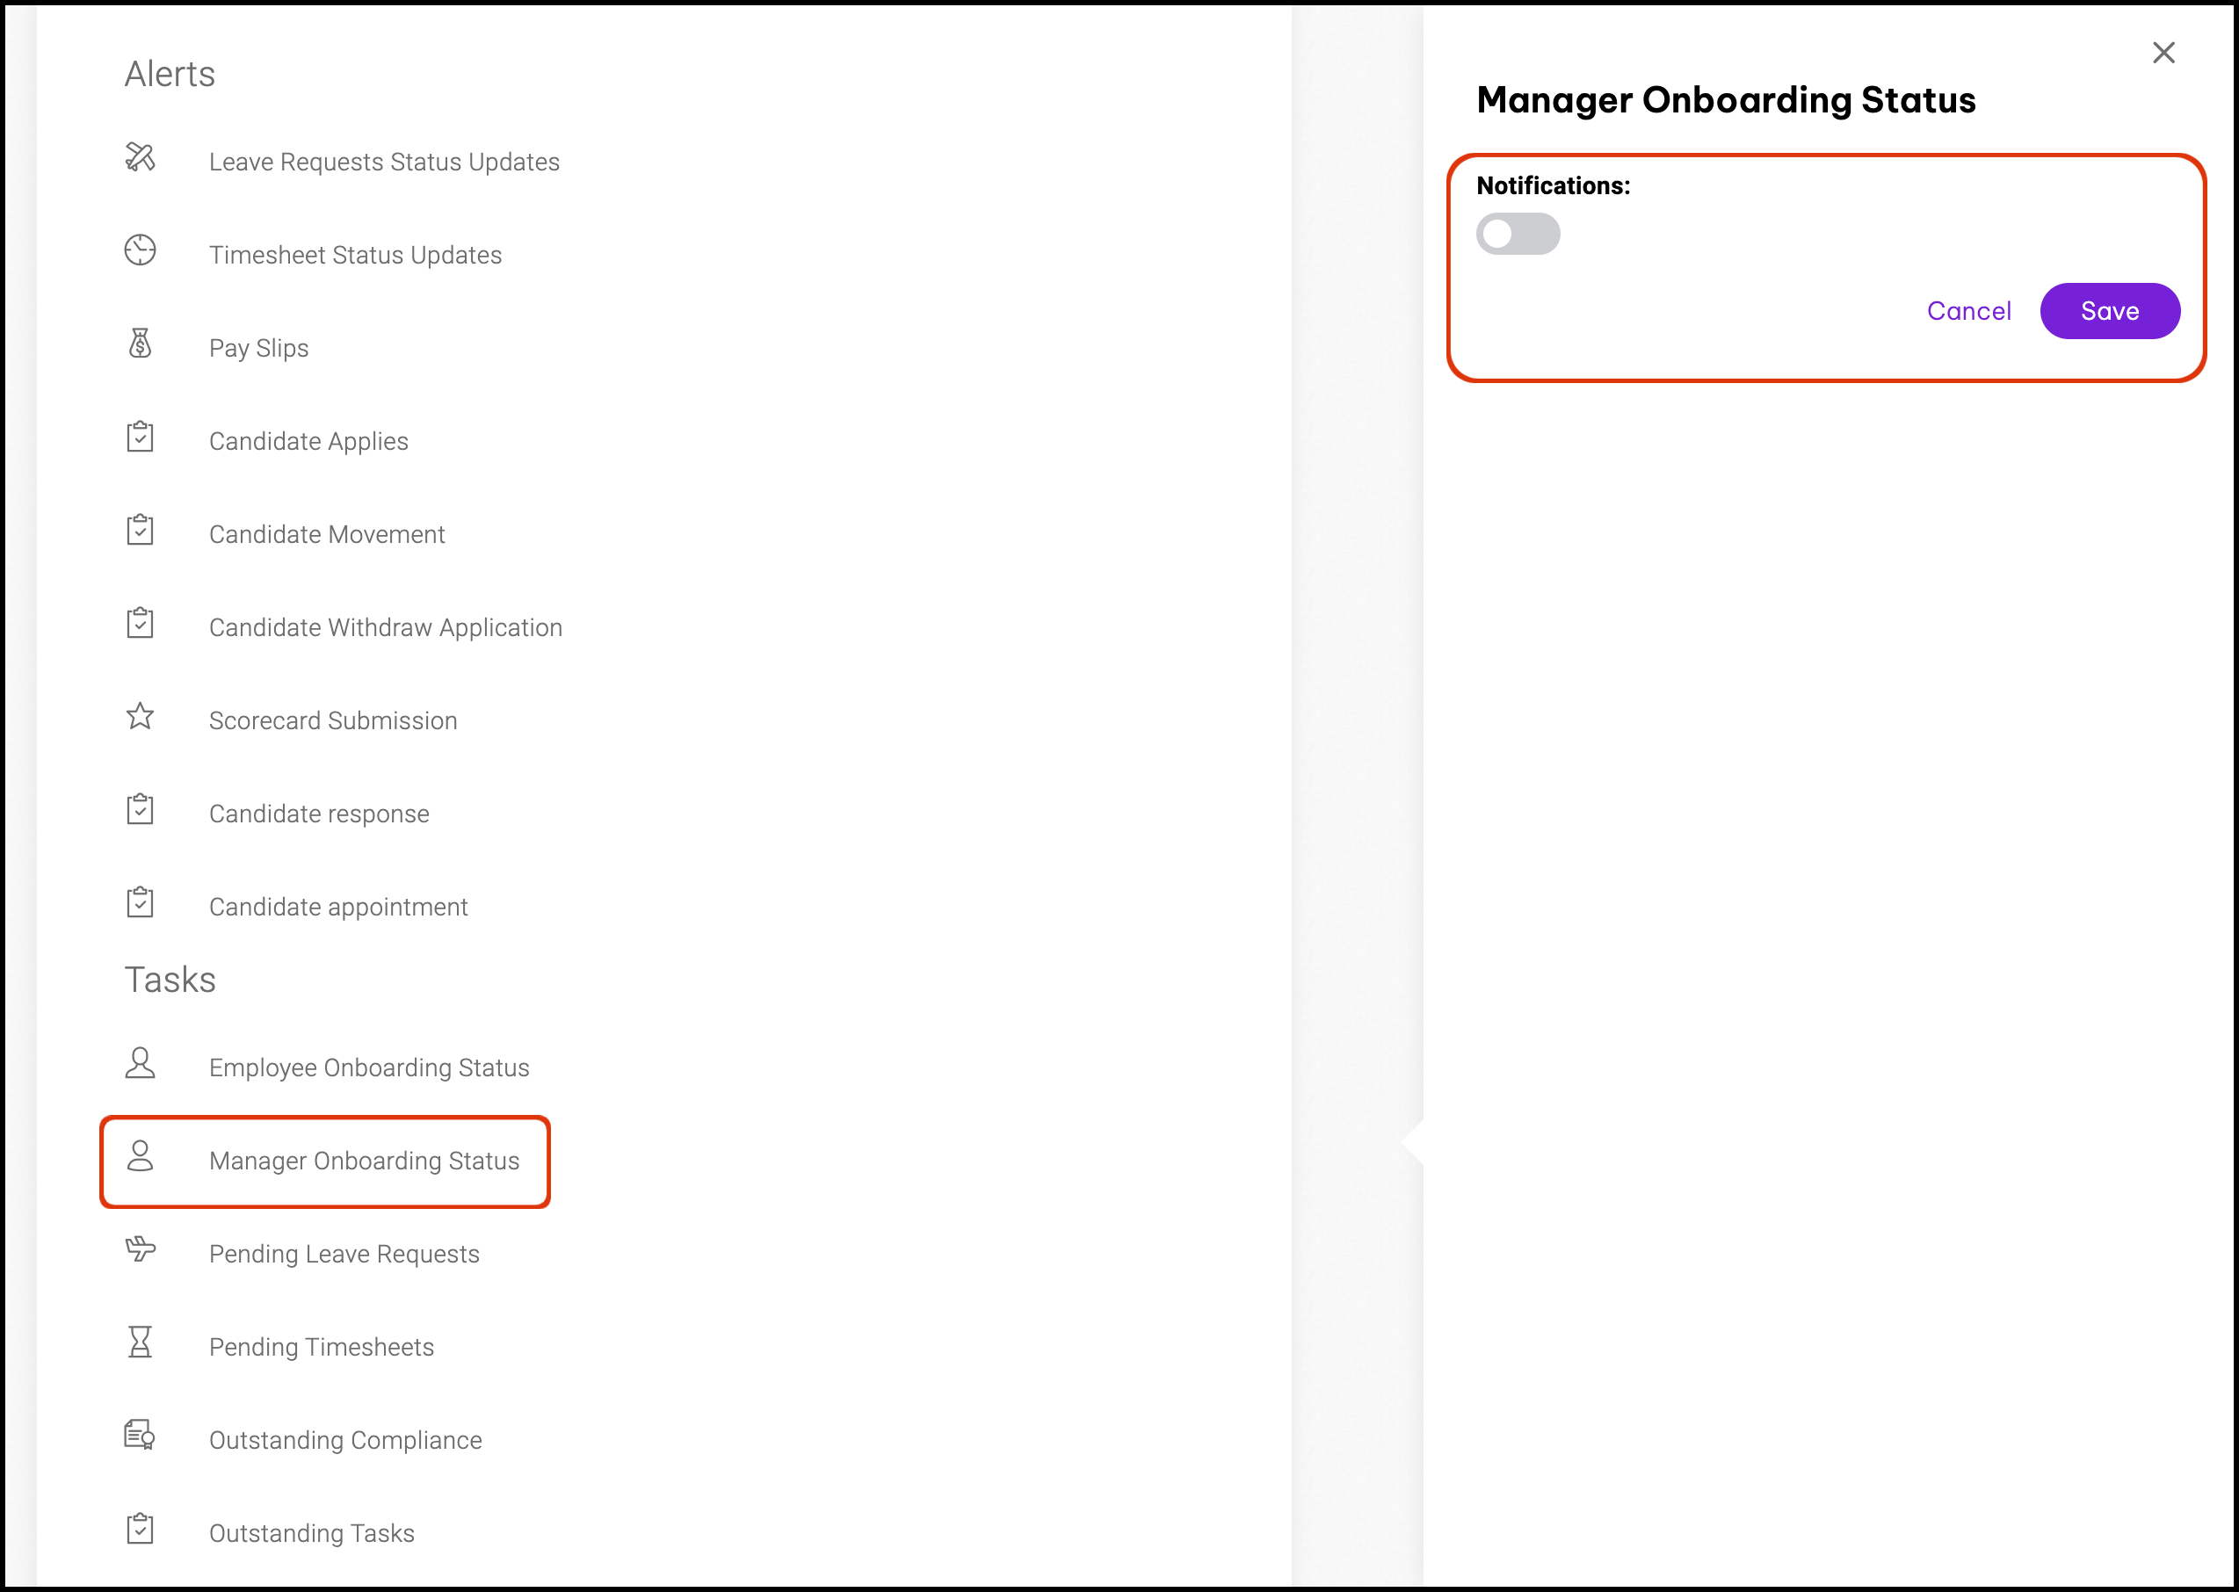This screenshot has height=1592, width=2239.
Task: Close the Manager Onboarding Status panel
Action: pyautogui.click(x=2163, y=53)
